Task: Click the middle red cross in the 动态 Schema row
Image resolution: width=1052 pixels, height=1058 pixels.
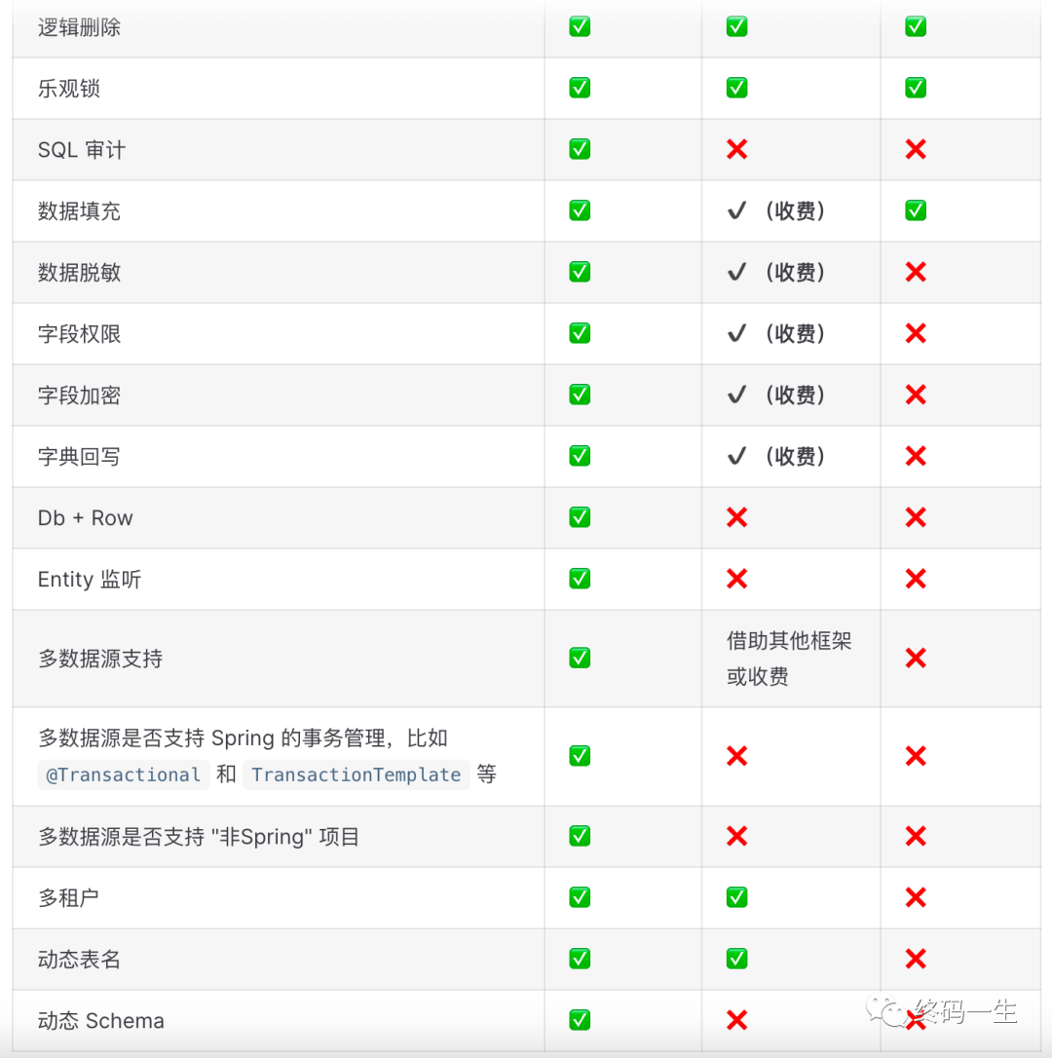Action: coord(736,1020)
